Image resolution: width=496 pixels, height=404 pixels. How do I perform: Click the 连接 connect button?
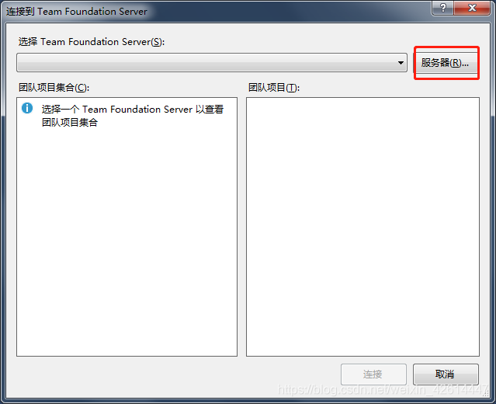(x=373, y=374)
